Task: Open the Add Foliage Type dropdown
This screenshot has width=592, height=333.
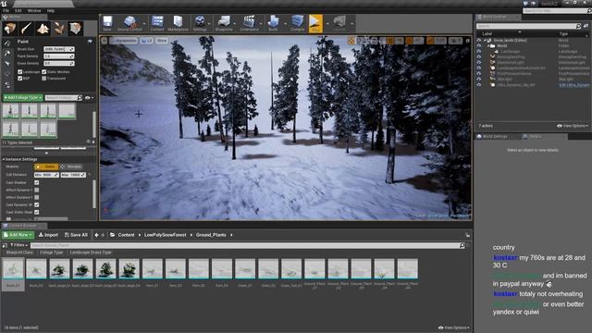Action: 22,98
